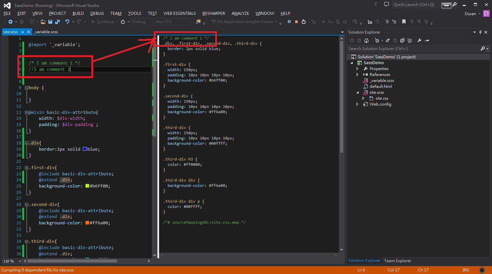Collapse the .first-div code block
This screenshot has width=492, height=274.
point(27,168)
